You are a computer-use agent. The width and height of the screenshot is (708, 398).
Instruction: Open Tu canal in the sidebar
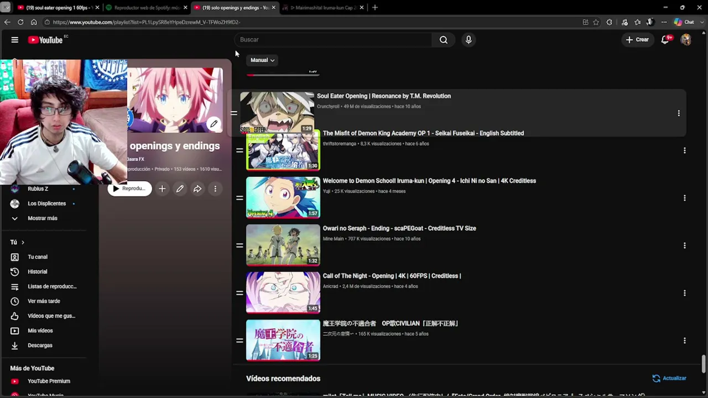click(38, 257)
